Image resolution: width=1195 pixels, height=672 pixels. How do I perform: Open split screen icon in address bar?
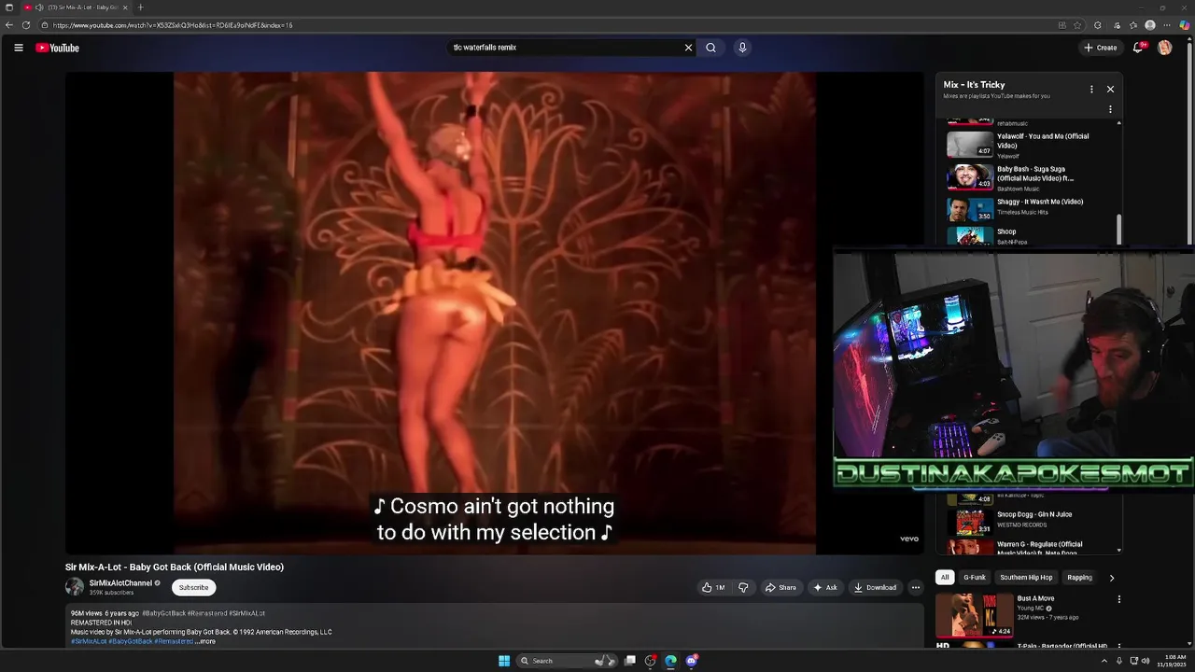point(1061,25)
